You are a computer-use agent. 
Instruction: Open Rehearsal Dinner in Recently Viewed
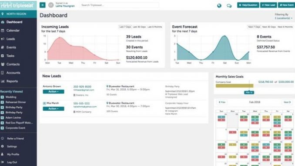[x=16, y=102]
